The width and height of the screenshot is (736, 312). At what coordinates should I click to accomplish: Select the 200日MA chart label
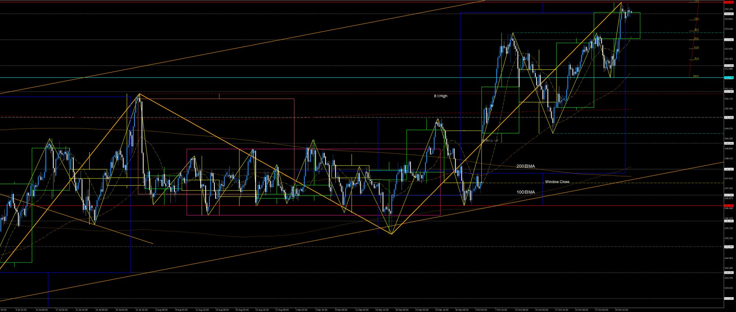pyautogui.click(x=526, y=166)
